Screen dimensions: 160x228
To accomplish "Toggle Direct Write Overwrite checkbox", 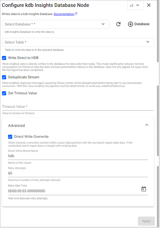I will pyautogui.click(x=10, y=137).
